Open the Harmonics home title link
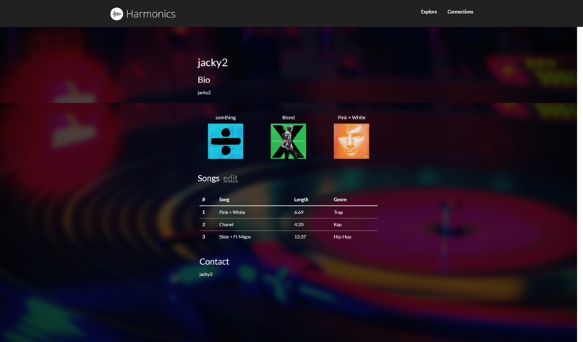This screenshot has height=342, width=583. (150, 14)
